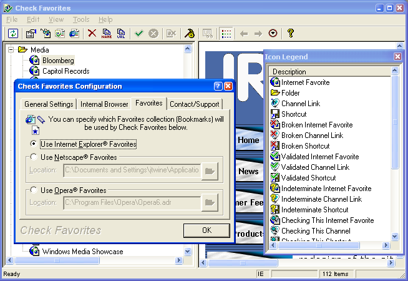Image resolution: width=408 pixels, height=281 pixels.
Task: Click the Bloomberg favorite icon in tree
Action: click(x=34, y=60)
